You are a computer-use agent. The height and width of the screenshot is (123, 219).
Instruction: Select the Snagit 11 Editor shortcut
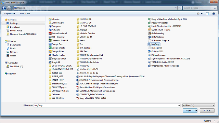tap(57, 58)
